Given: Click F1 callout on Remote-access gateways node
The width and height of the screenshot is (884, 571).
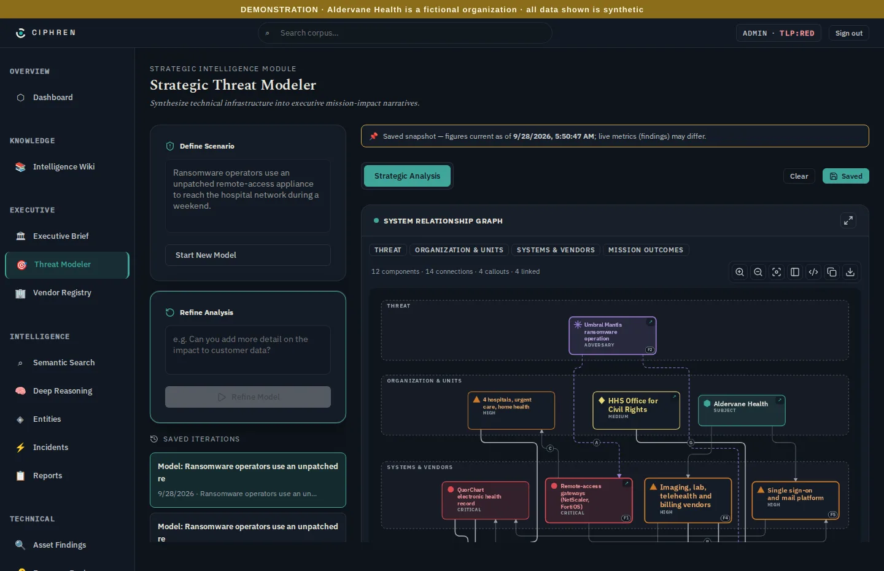Looking at the screenshot, I should (626, 518).
